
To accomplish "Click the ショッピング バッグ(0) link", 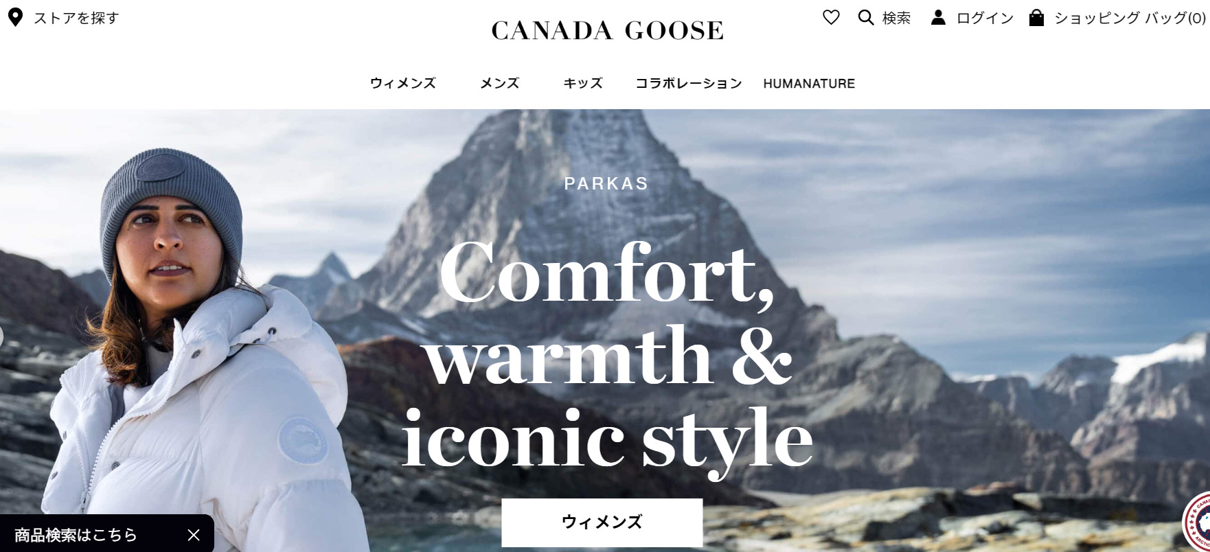I will (x=1130, y=19).
